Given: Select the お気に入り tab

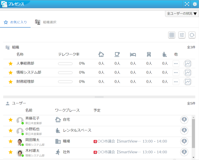Looking at the screenshot, I should pyautogui.click(x=15, y=22).
